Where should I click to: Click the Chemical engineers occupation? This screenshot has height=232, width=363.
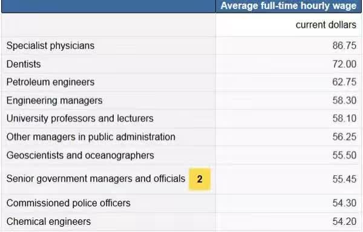[48, 222]
